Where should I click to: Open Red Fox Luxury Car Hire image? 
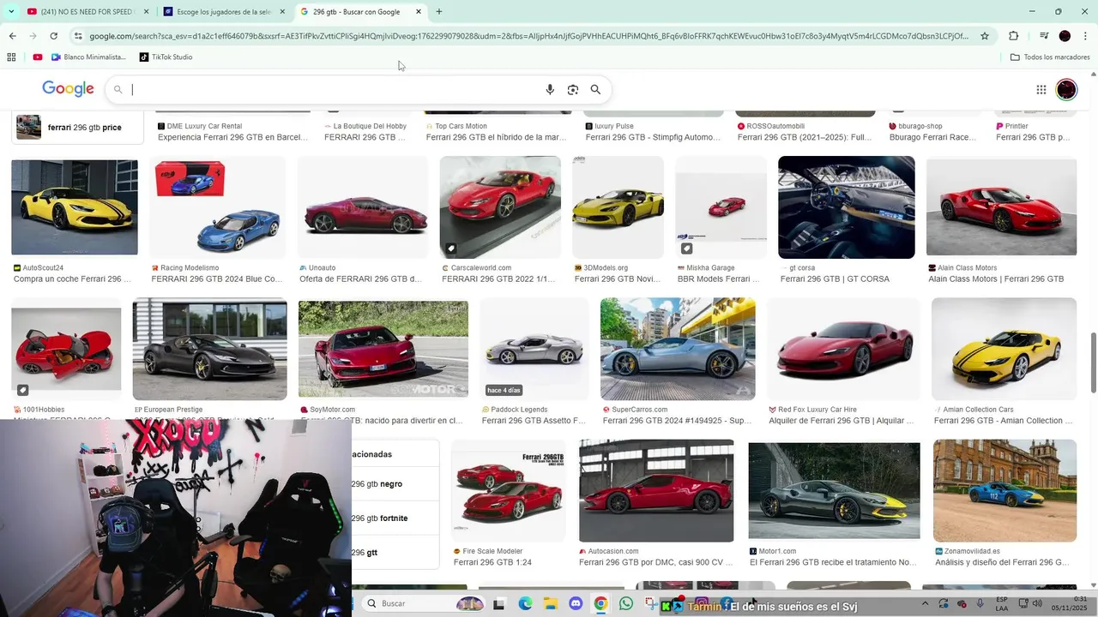click(843, 349)
